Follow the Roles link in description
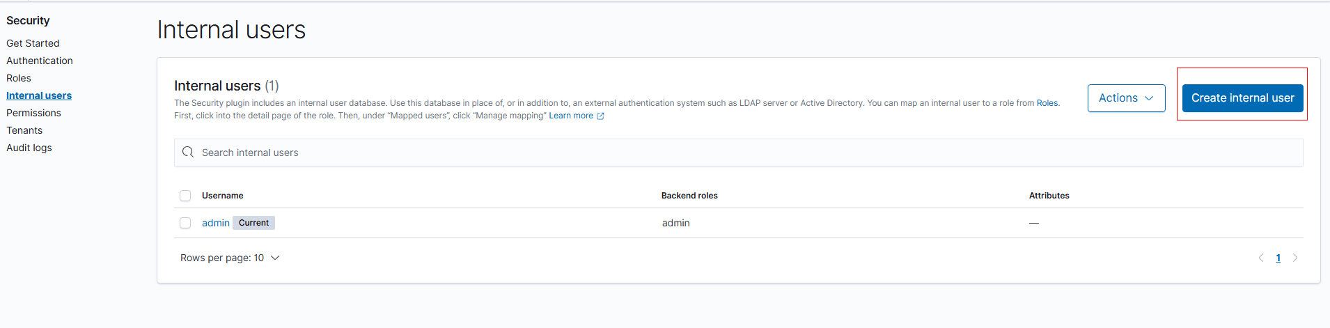The height and width of the screenshot is (328, 1330). [1047, 103]
